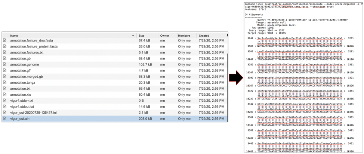Click the file icon for annotation.gff
The width and height of the screenshot is (364, 154).
pos(5,70)
